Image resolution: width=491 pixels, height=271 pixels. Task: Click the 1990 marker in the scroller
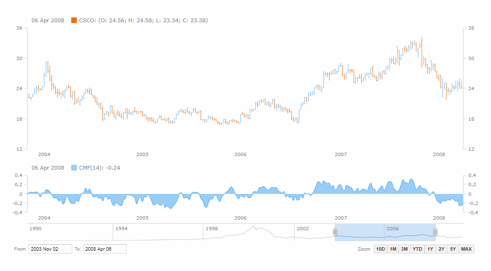tap(35, 228)
